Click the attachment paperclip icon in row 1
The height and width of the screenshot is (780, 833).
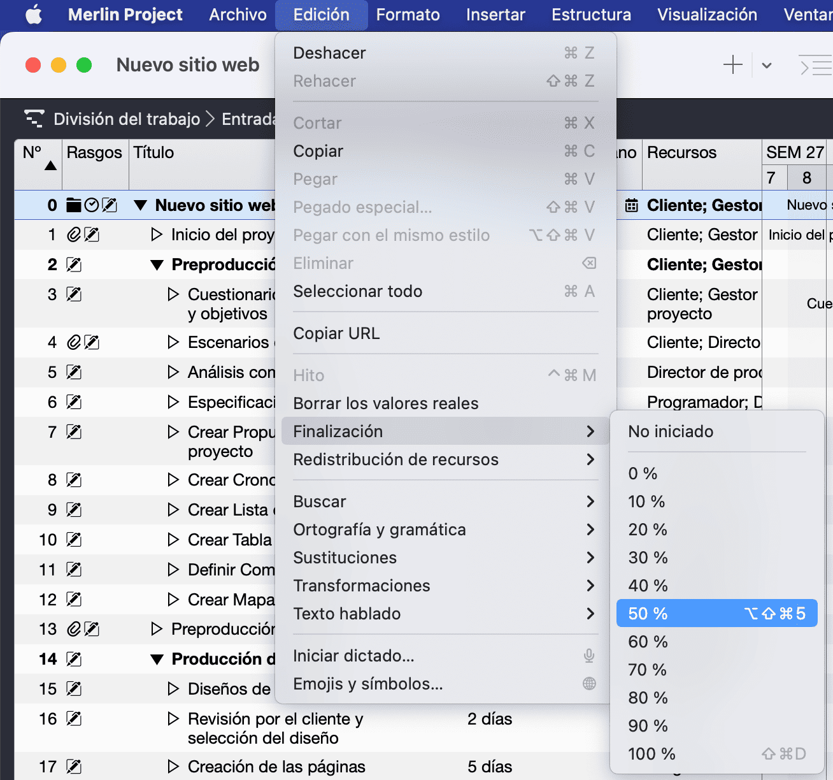point(74,235)
